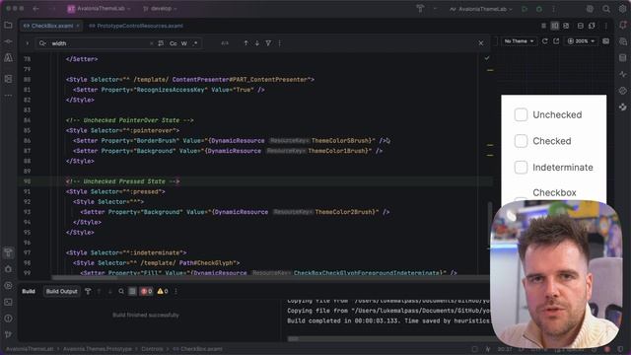Refresh the Avalonia previewer
631x355 pixels.
tap(545, 41)
